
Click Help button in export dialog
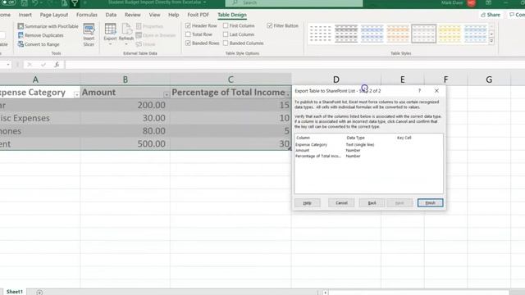307,202
